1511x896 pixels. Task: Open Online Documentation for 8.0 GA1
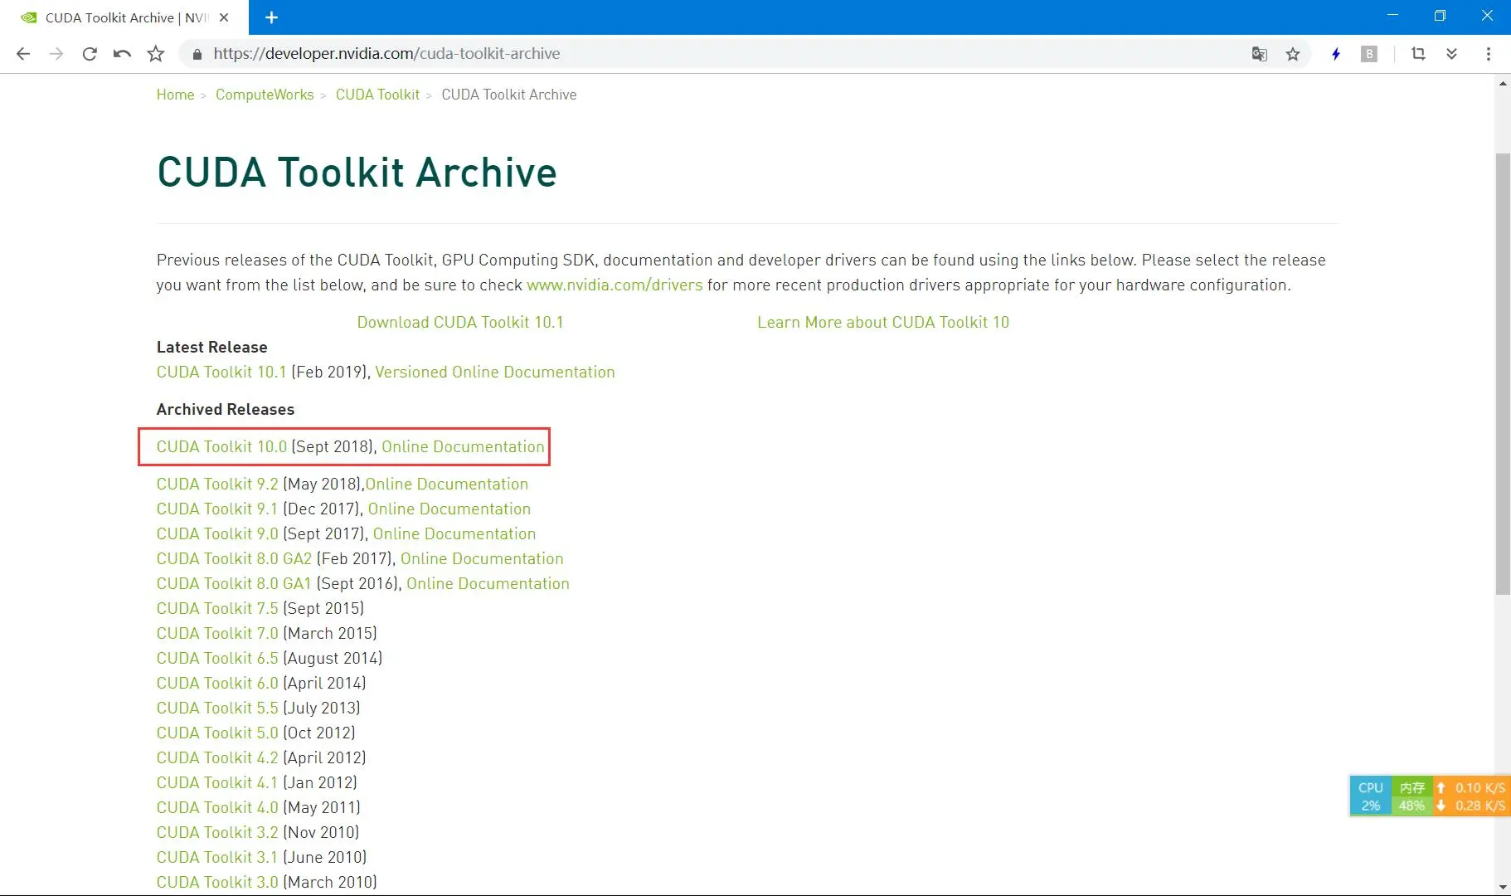click(x=488, y=583)
